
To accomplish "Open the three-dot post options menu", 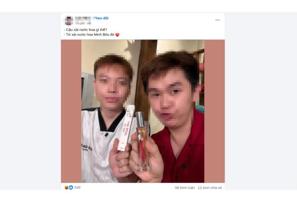I will (218, 20).
